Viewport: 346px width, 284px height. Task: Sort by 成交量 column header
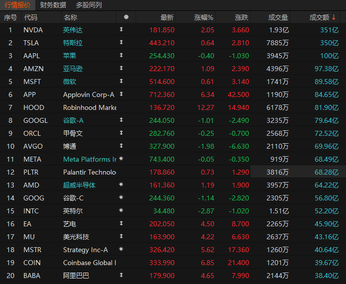tap(278, 17)
